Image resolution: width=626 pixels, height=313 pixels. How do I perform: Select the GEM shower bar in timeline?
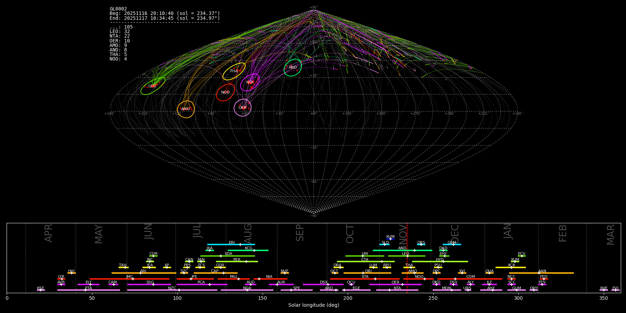452,244
